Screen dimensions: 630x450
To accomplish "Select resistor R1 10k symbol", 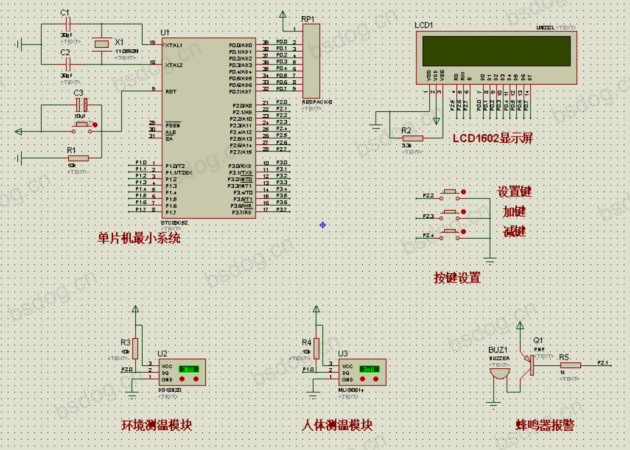I will coord(78,158).
